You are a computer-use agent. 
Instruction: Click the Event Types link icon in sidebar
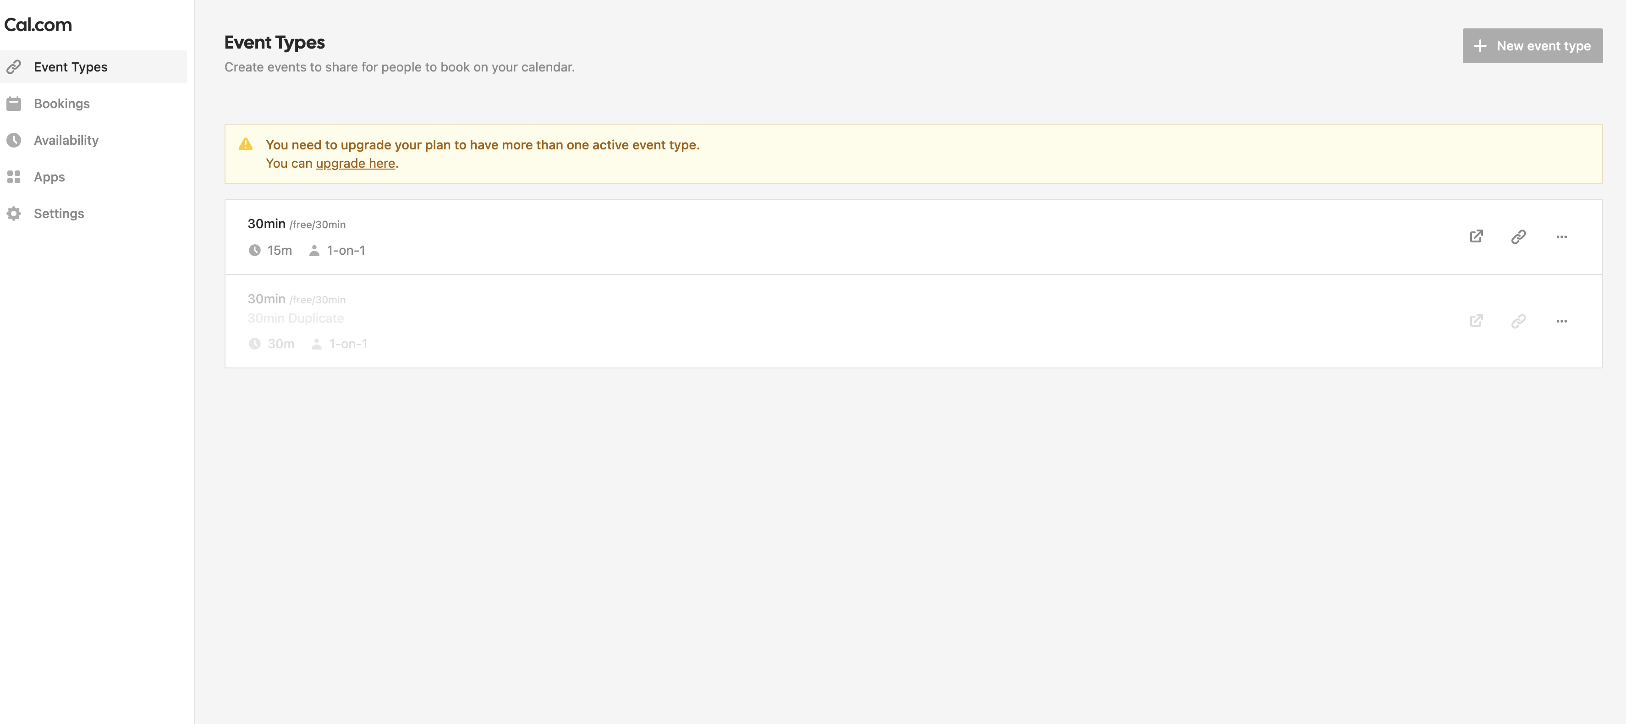point(14,67)
